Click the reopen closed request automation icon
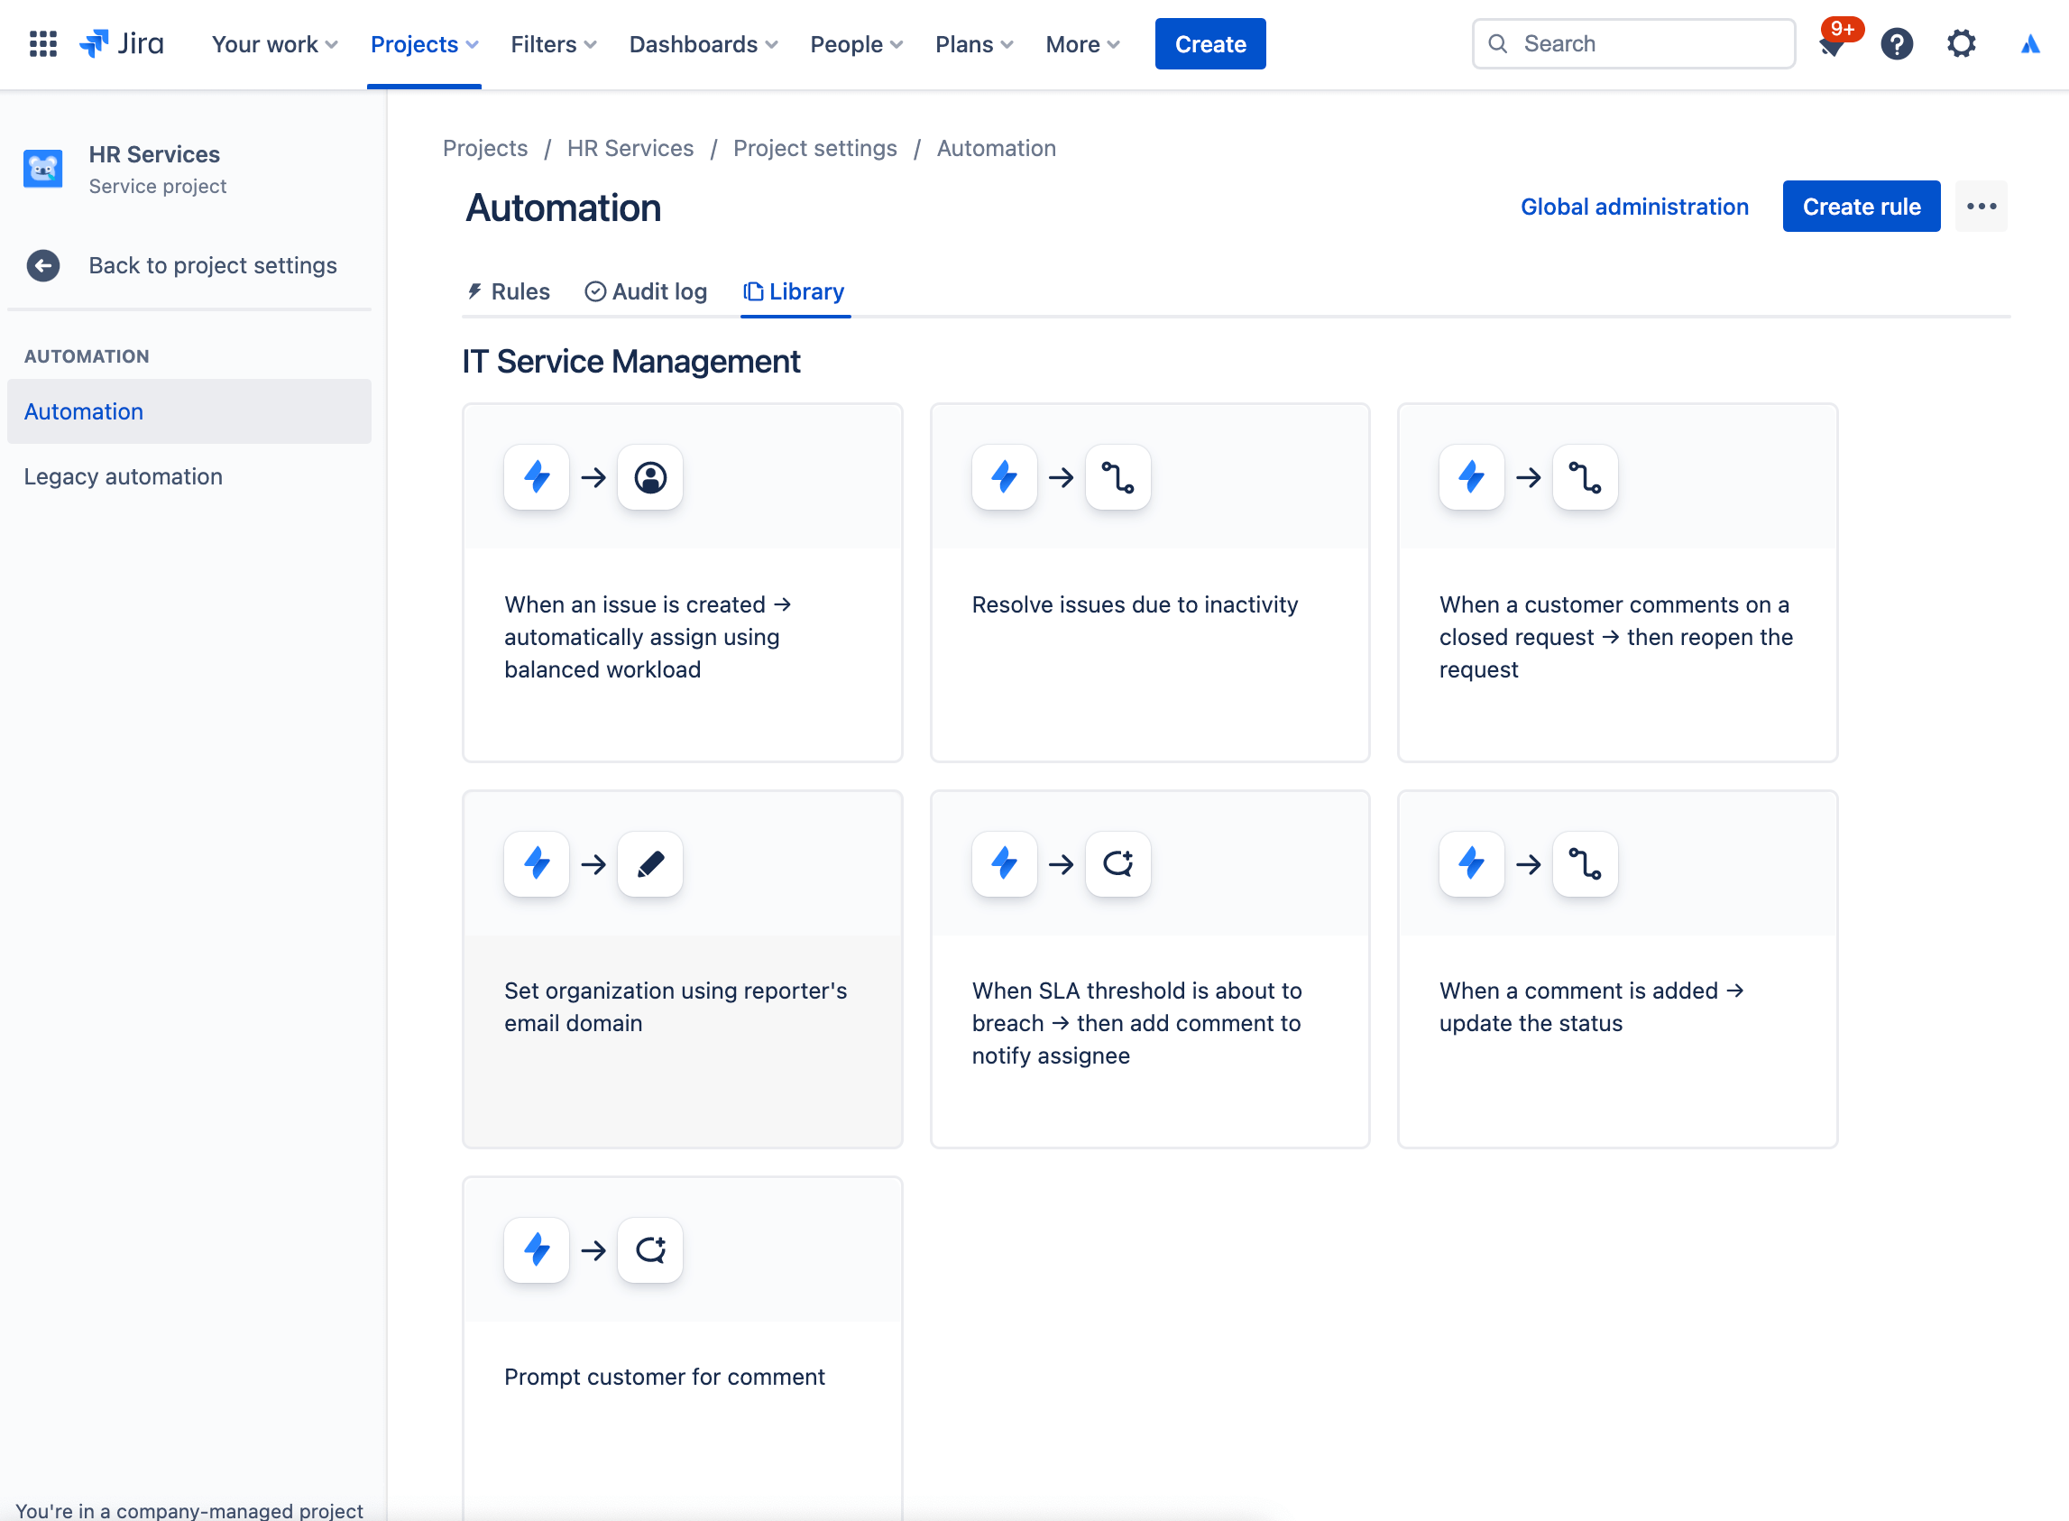The height and width of the screenshot is (1521, 2069). click(x=1586, y=477)
